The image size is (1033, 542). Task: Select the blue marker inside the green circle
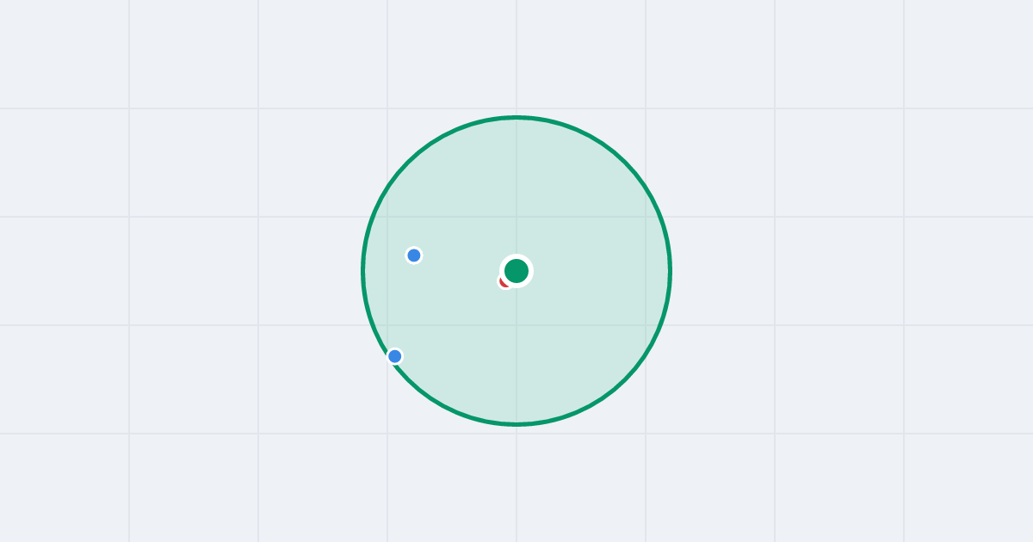414,256
